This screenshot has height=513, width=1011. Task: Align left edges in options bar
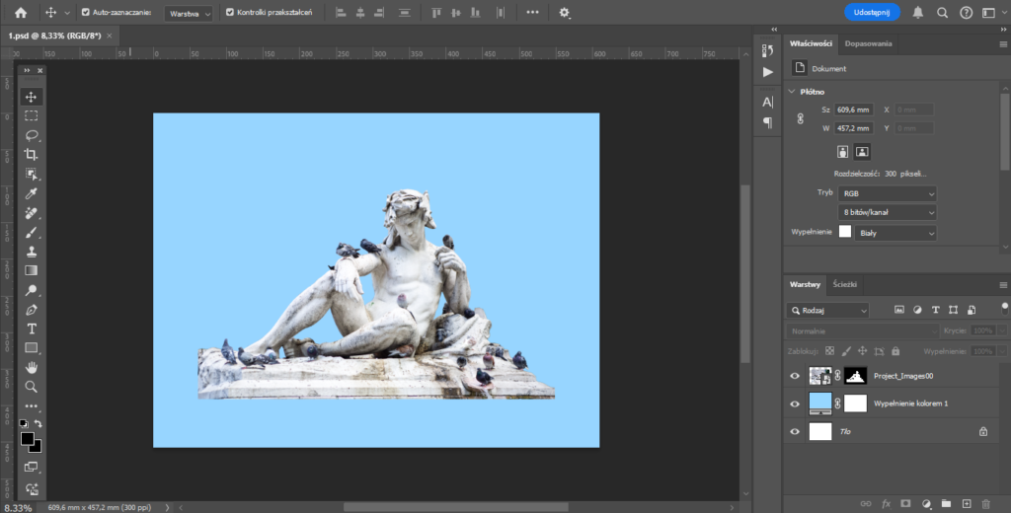coord(341,12)
